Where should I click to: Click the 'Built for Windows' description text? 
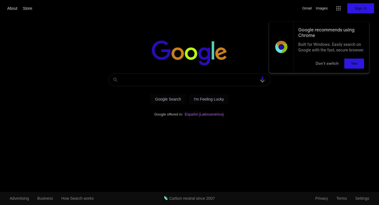point(331,47)
